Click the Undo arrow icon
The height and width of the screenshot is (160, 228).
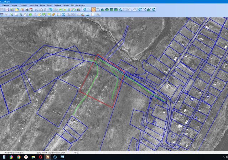coord(51,10)
